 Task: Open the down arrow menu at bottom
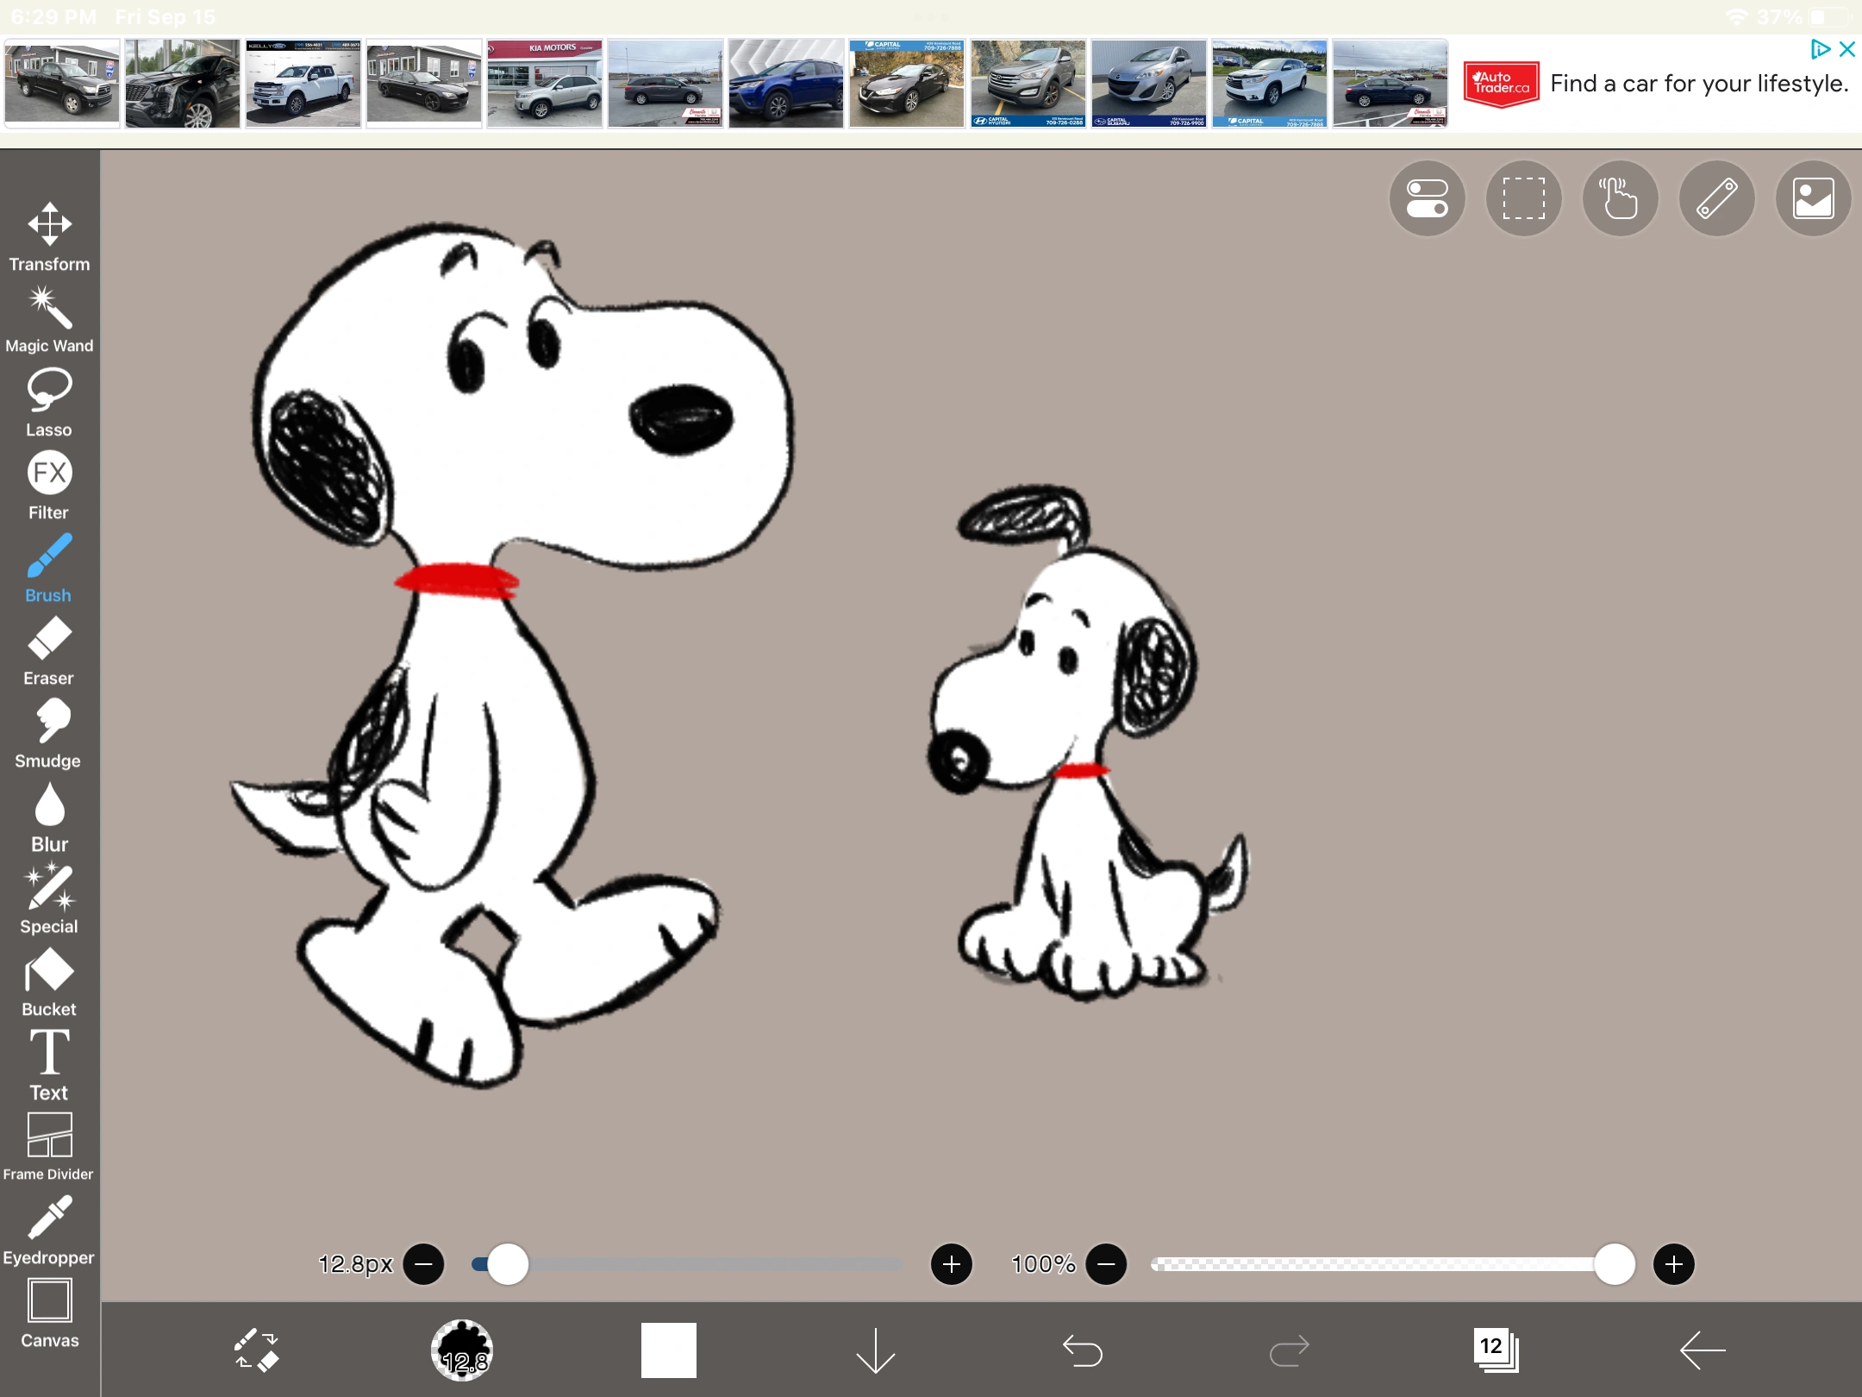(x=875, y=1350)
